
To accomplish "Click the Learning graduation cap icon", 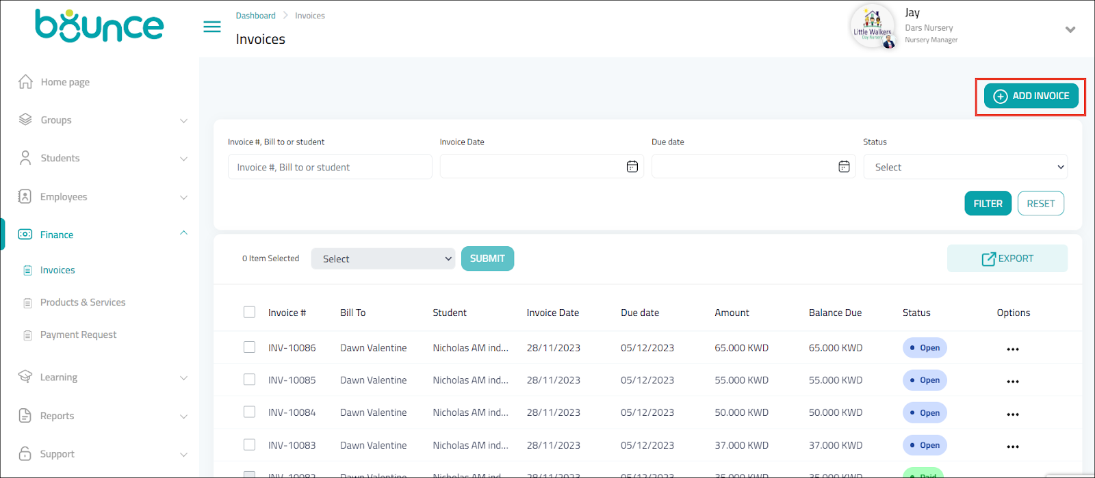I will (x=25, y=377).
